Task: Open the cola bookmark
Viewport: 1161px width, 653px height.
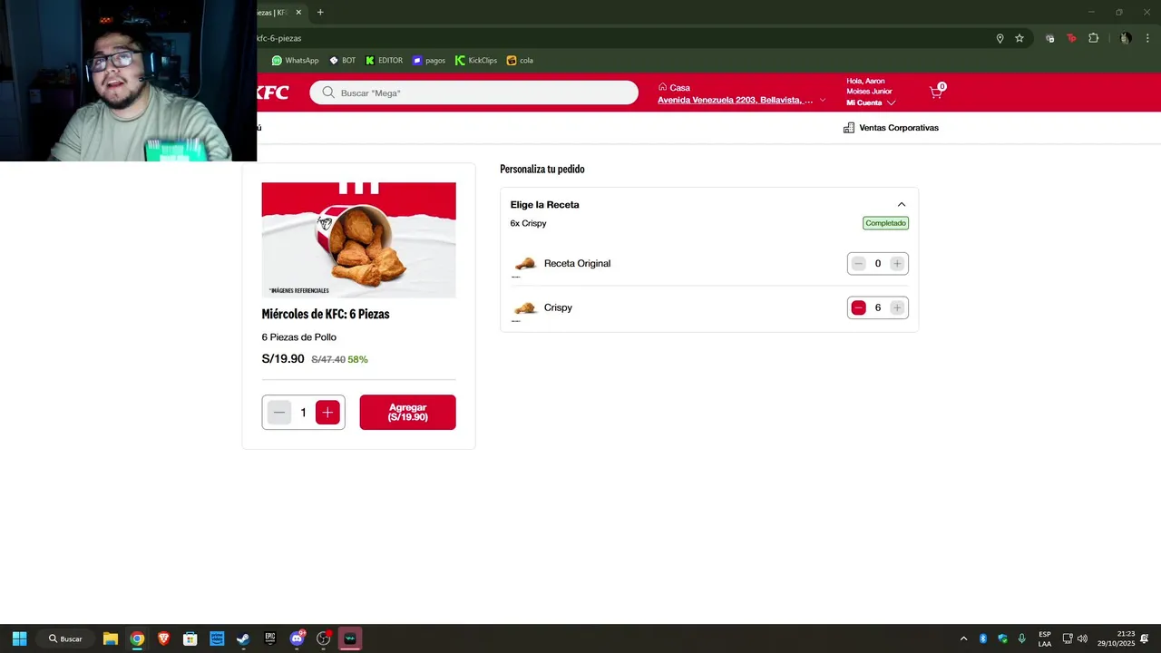Action: tap(520, 61)
